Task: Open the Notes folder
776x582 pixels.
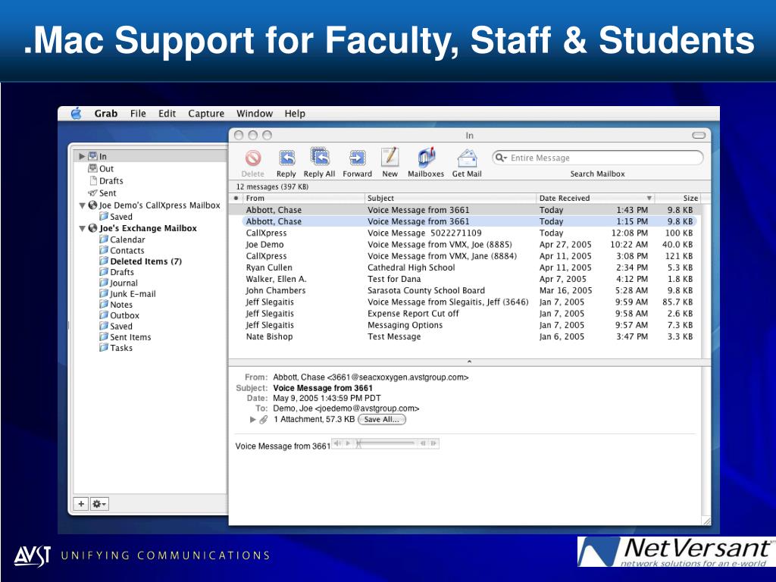Action: (120, 305)
